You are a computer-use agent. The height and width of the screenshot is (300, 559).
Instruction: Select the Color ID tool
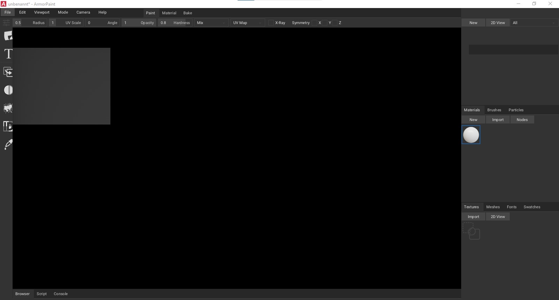[x=8, y=126]
